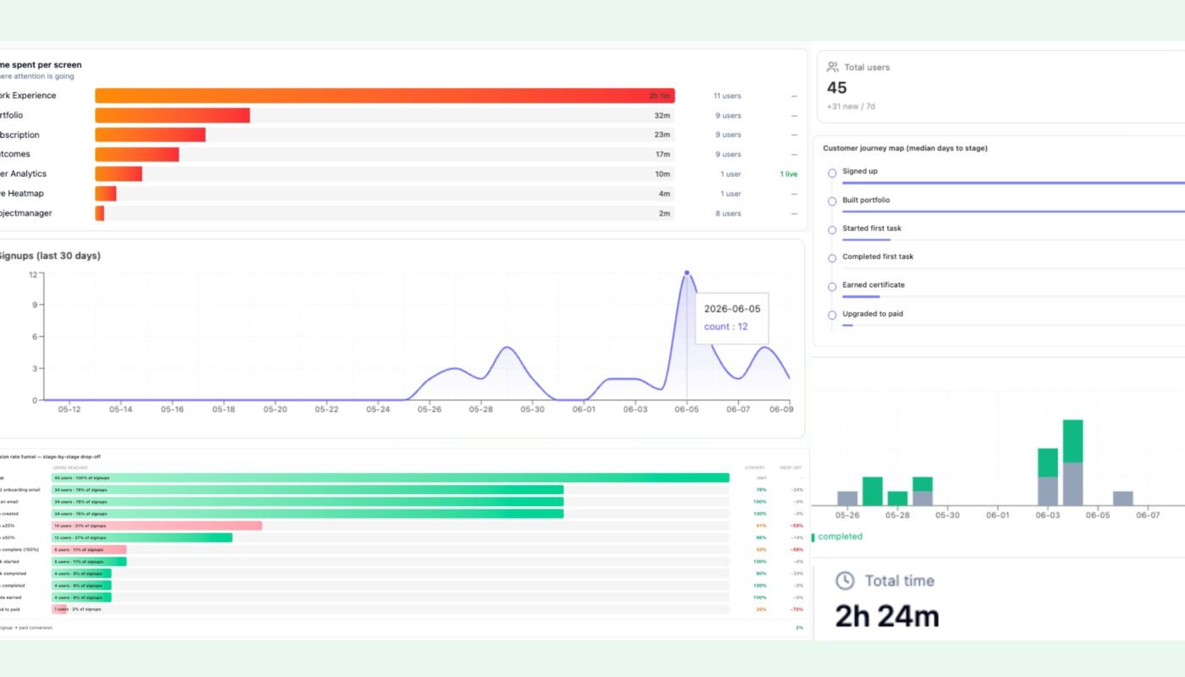Click 05-20 on the signups chart axis
Screen dimensions: 1185x677
pos(275,410)
